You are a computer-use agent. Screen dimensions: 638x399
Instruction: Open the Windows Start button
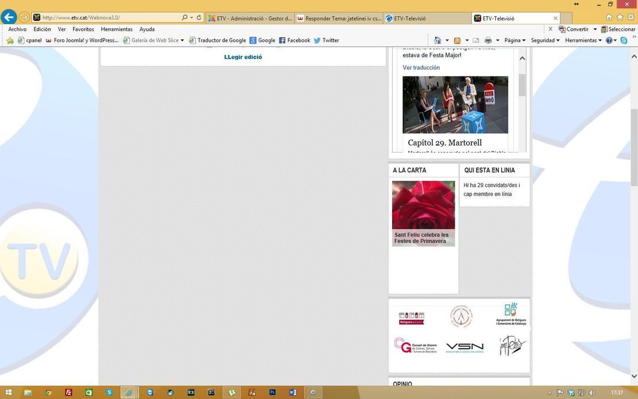[x=8, y=393]
